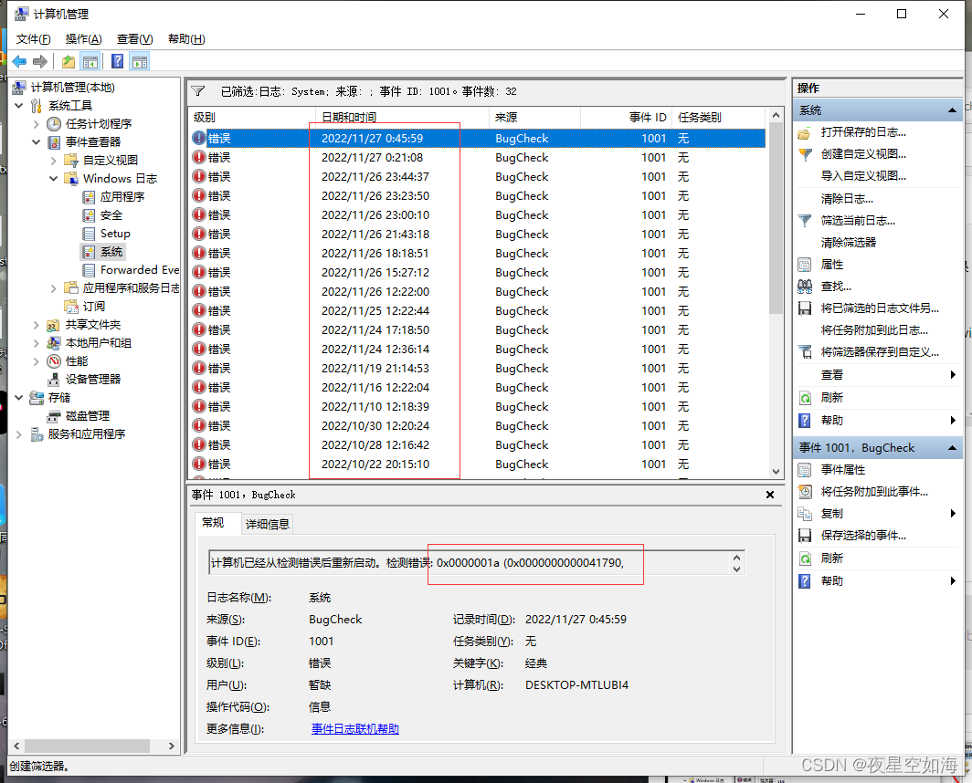Open the 查看(V) menu

coord(134,39)
